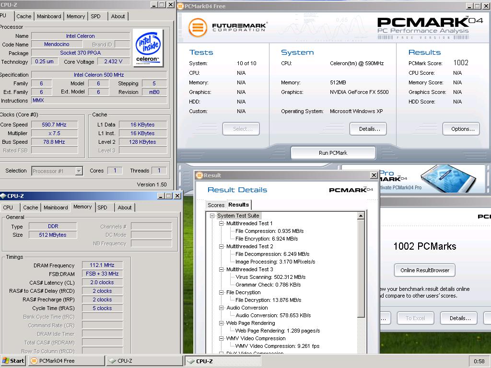Click File Encryption: 6.924 MB/s row

click(267, 239)
